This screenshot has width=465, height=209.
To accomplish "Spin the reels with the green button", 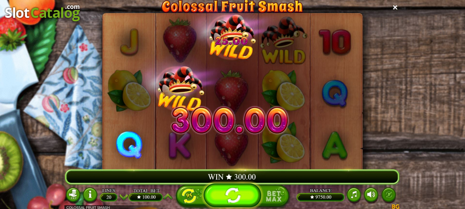I will click(x=233, y=195).
